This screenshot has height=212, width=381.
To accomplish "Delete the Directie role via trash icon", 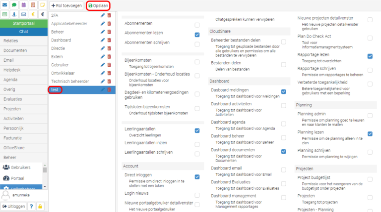I will pos(110,48).
